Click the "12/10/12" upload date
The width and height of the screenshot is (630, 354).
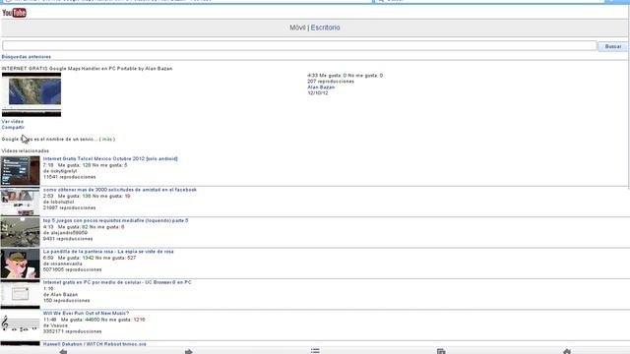[317, 93]
